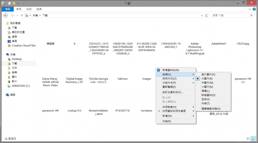Open 下載 under 我的最愛 in sidebar
The width and height of the screenshot is (258, 143).
click(x=12, y=28)
